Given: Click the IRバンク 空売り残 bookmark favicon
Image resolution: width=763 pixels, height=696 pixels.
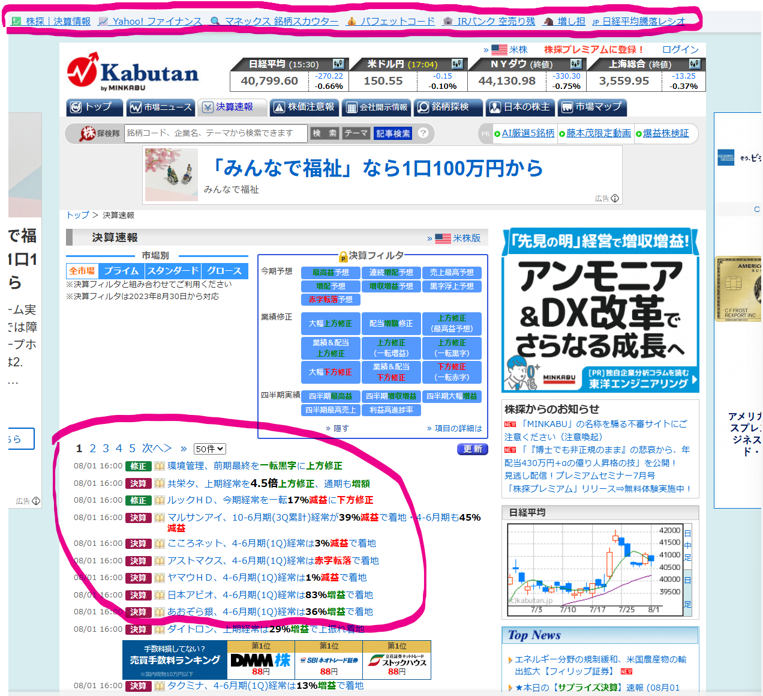Looking at the screenshot, I should tap(447, 22).
